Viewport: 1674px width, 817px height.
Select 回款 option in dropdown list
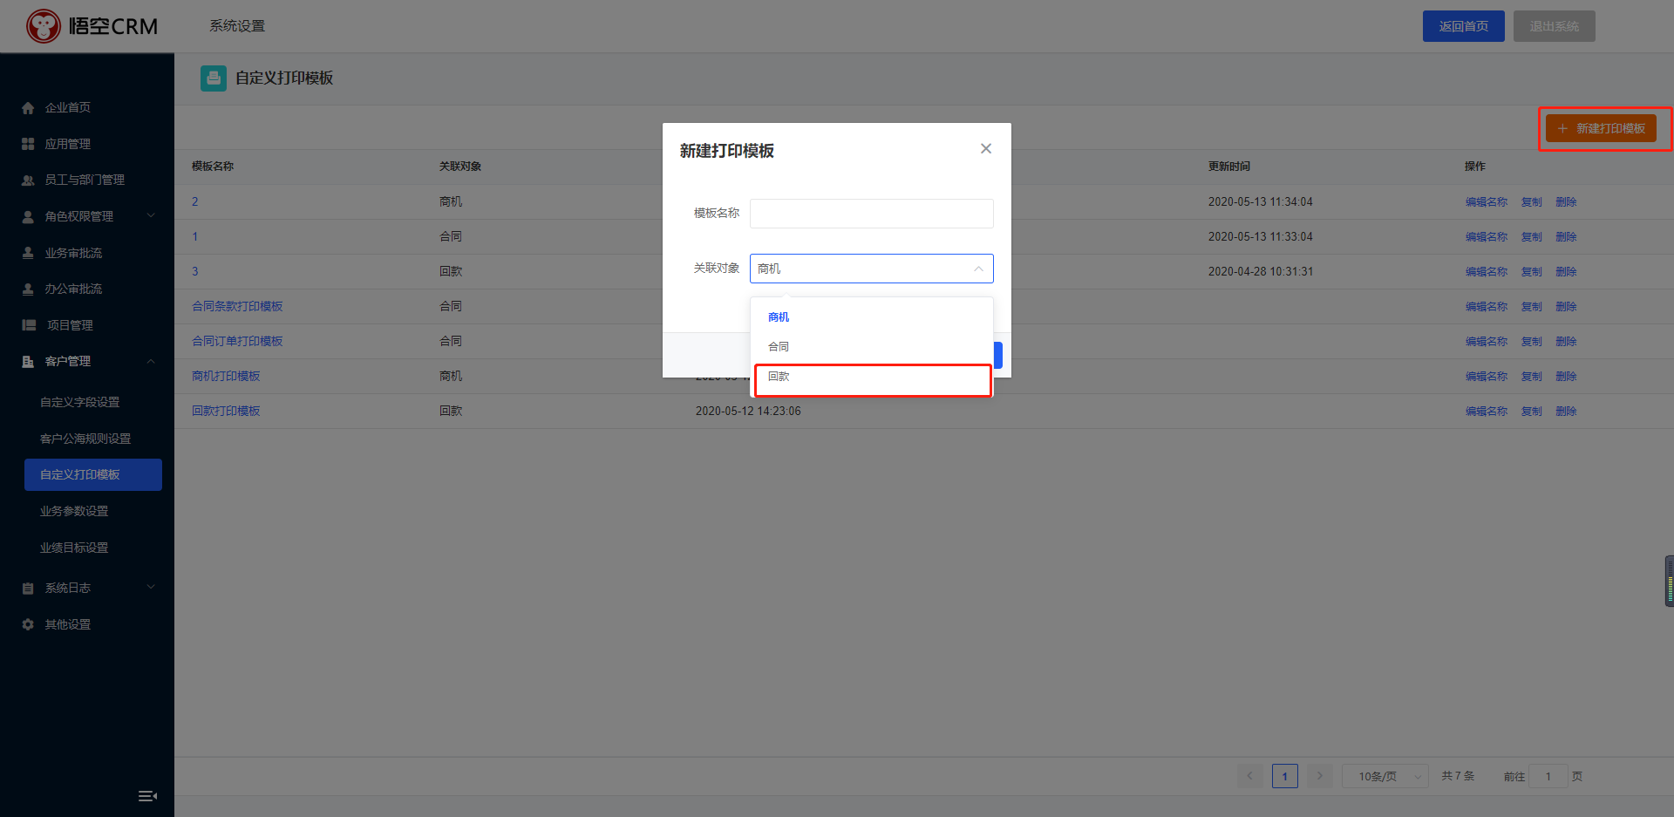pos(871,377)
